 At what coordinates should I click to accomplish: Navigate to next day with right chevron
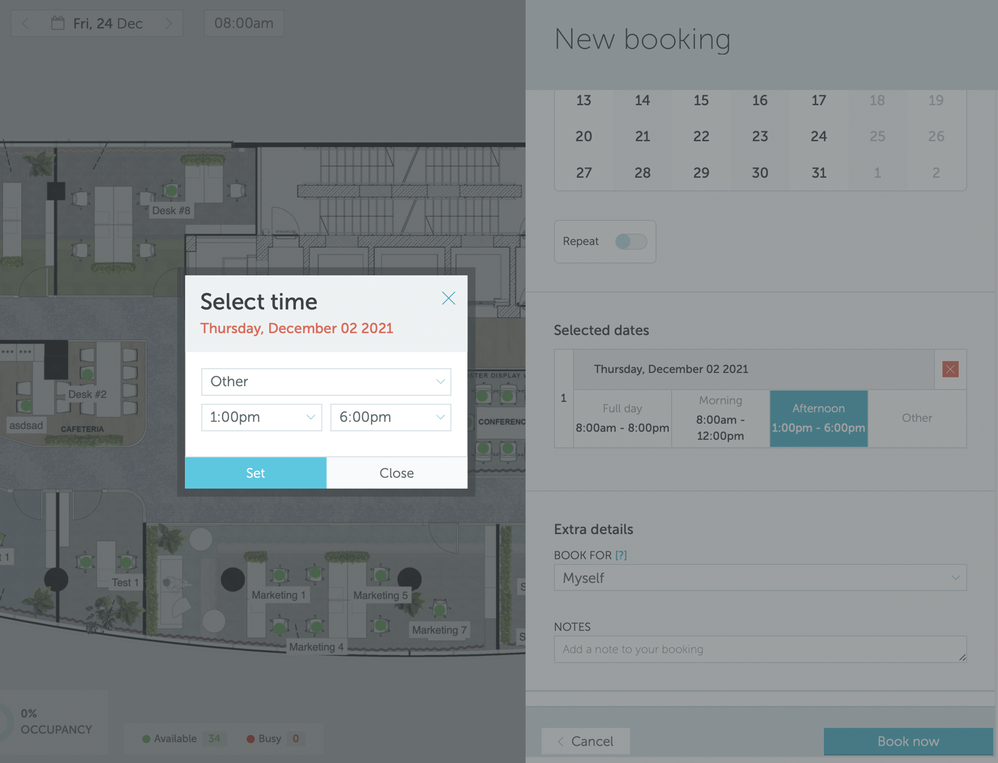pyautogui.click(x=168, y=23)
